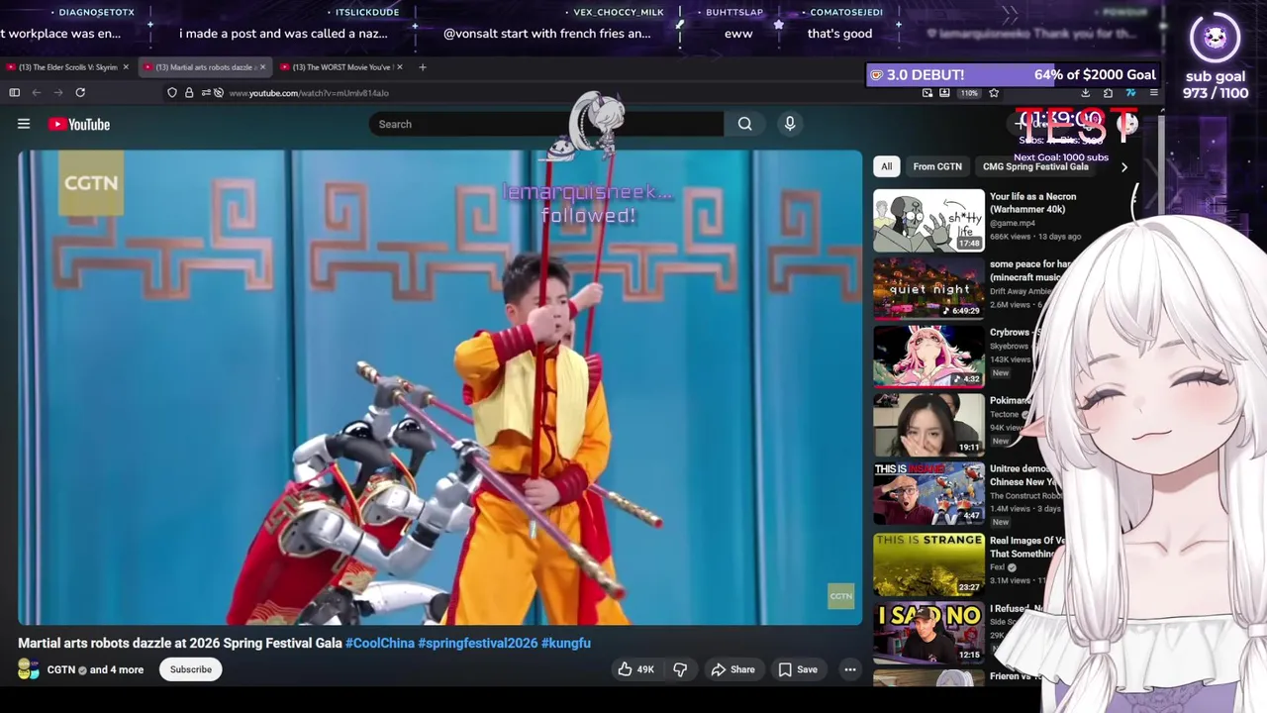Open the YouTube hamburger guide menu
The height and width of the screenshot is (713, 1267).
point(24,124)
